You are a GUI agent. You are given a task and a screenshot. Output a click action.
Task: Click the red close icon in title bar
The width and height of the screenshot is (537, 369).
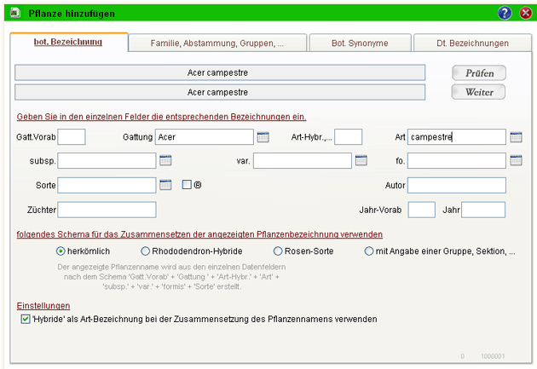(526, 13)
